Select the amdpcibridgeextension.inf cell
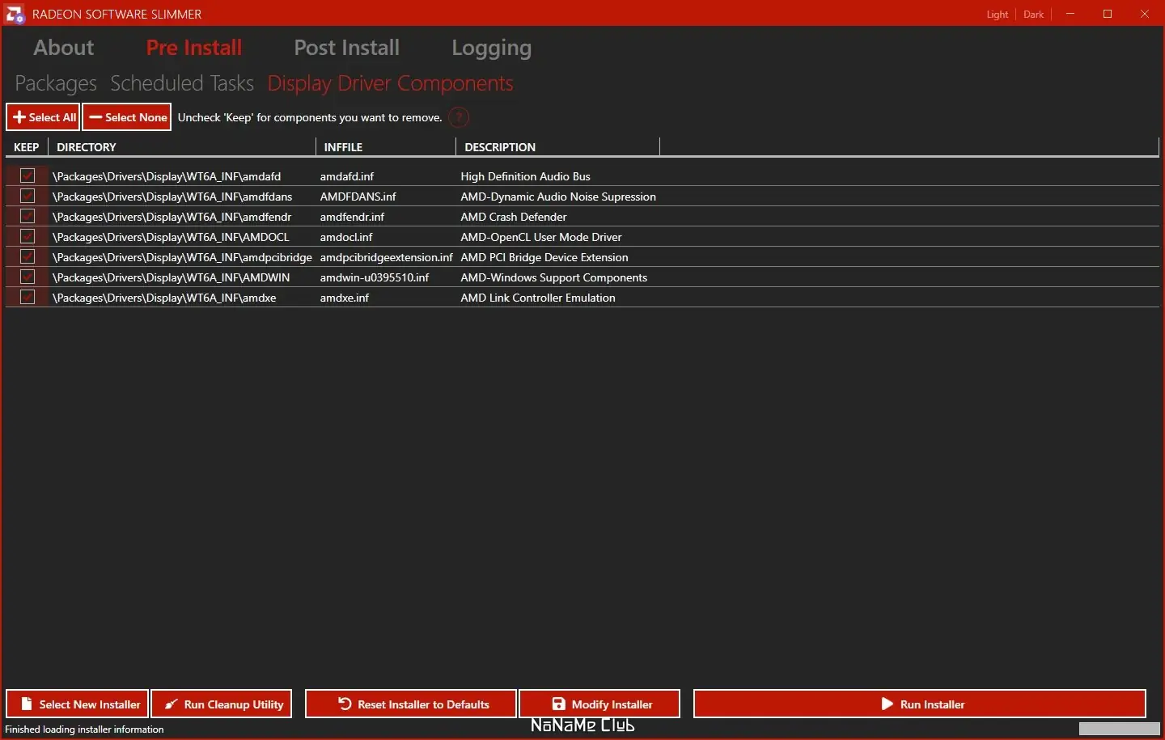The width and height of the screenshot is (1165, 740). [387, 257]
